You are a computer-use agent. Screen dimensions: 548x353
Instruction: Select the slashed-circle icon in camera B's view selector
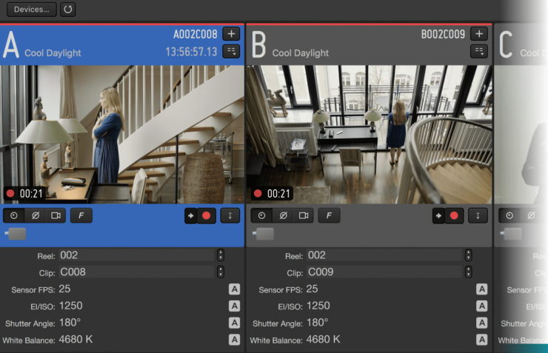click(282, 215)
